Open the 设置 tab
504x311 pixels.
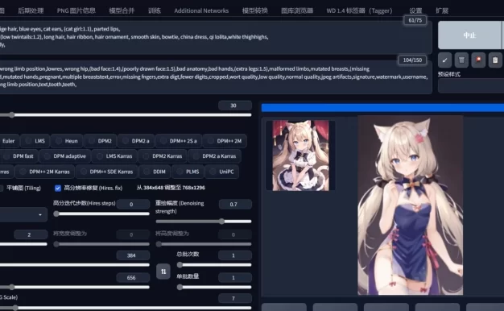pyautogui.click(x=415, y=10)
